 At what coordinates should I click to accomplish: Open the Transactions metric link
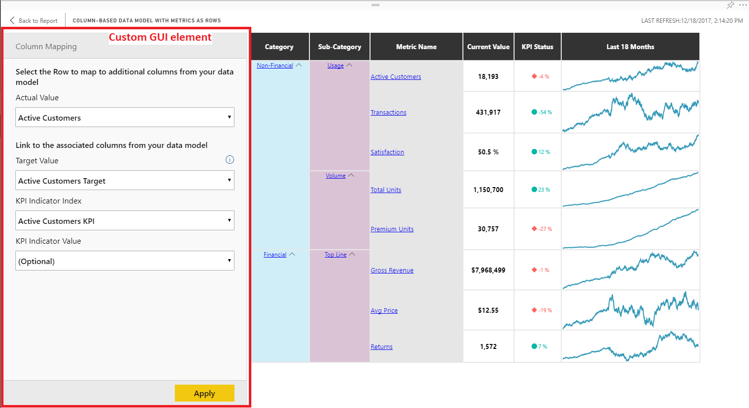[x=388, y=112]
